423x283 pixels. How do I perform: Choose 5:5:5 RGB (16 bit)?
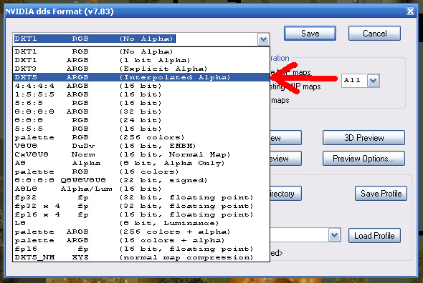[141, 129]
